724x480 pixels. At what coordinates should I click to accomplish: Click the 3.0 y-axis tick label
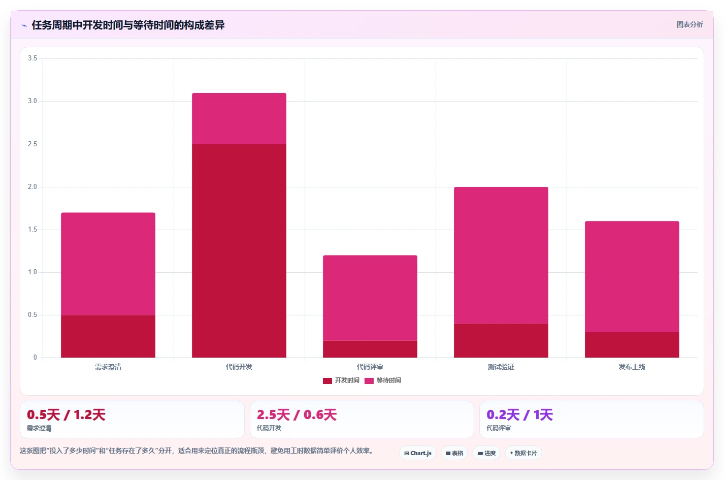pos(32,101)
